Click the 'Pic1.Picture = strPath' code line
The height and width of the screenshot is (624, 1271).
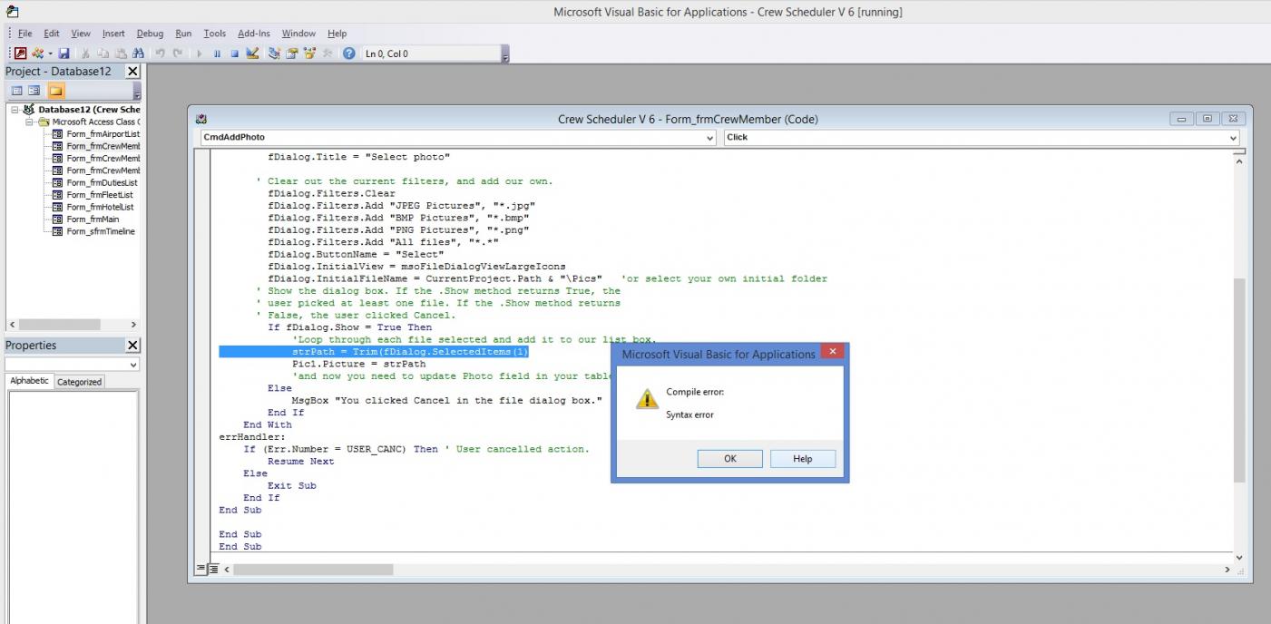[358, 364]
